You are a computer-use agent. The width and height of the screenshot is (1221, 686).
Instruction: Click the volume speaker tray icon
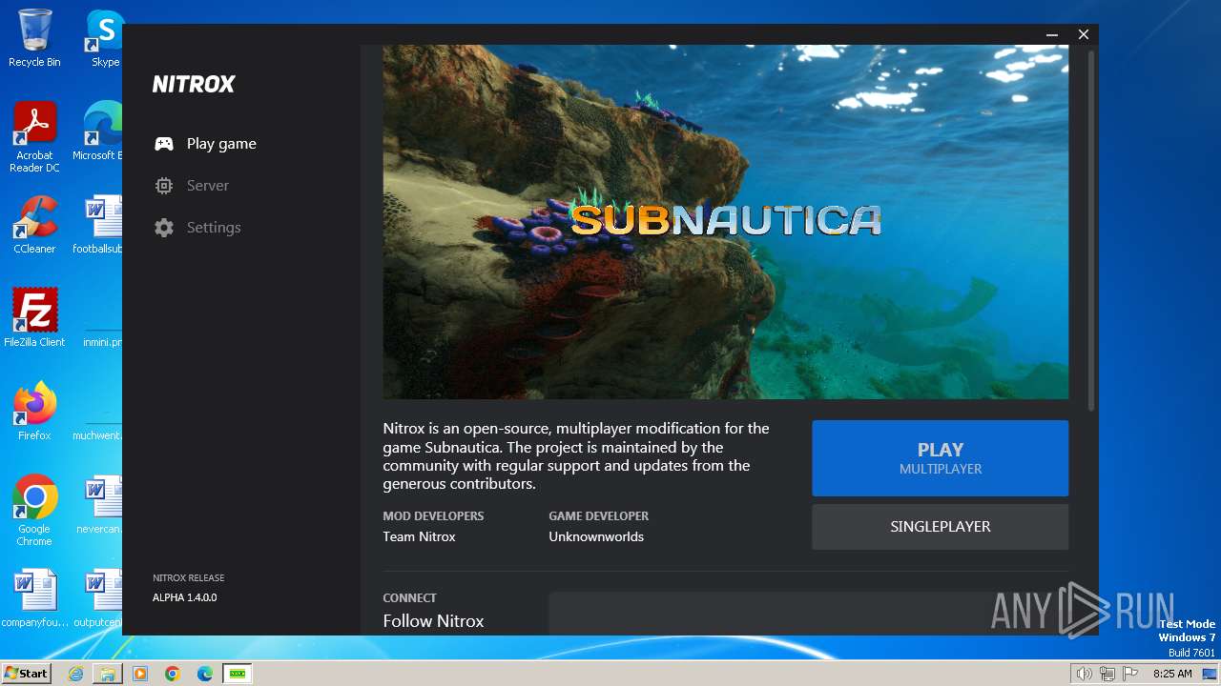(x=1084, y=674)
